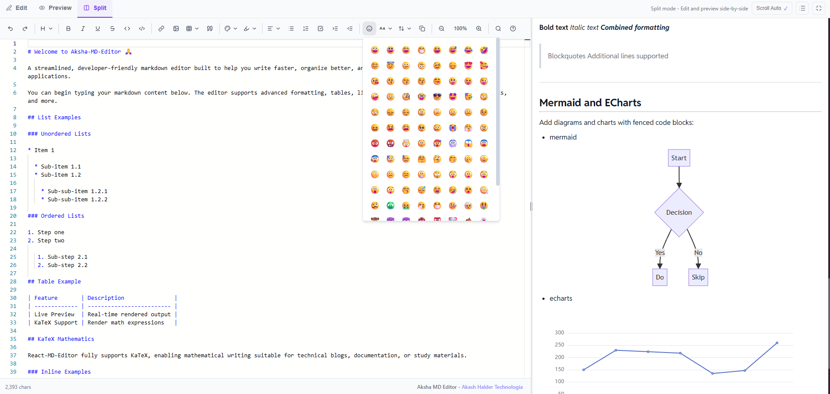Redo the last undone edit
This screenshot has width=830, height=394.
[x=25, y=29]
